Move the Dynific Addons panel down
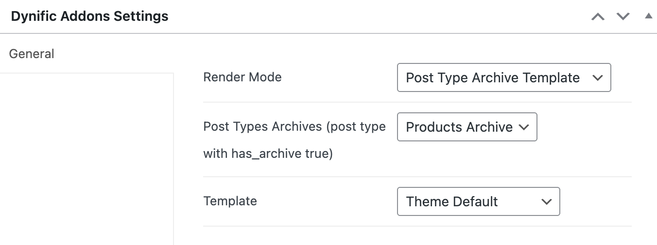 (623, 16)
